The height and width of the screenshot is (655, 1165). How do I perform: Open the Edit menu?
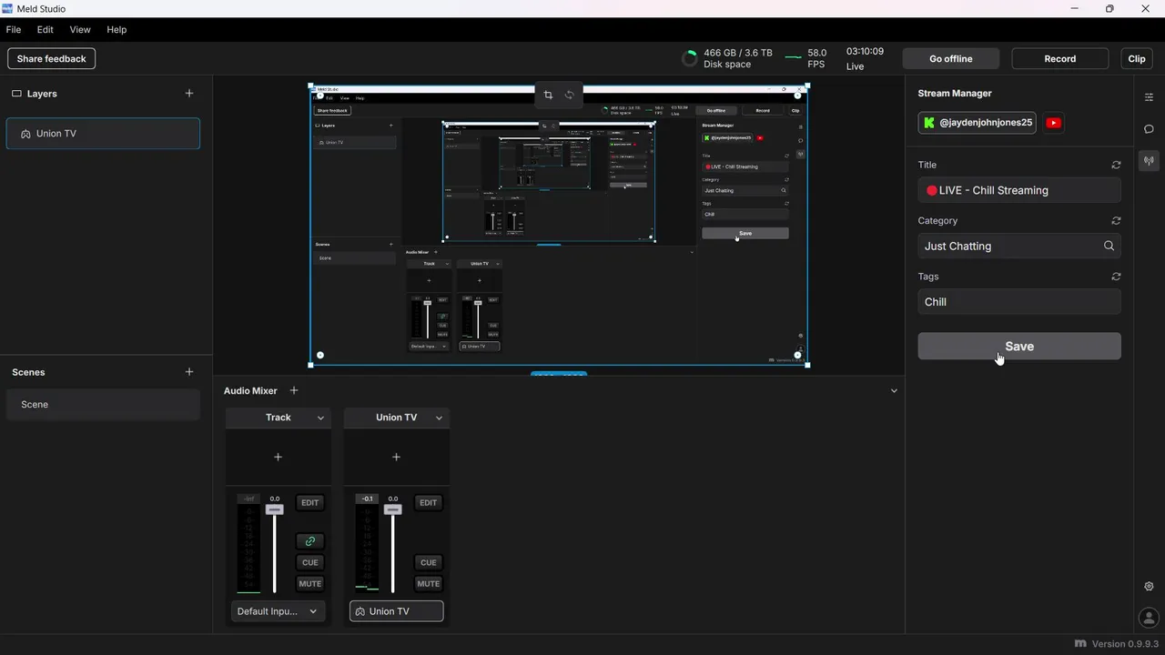pos(46,30)
